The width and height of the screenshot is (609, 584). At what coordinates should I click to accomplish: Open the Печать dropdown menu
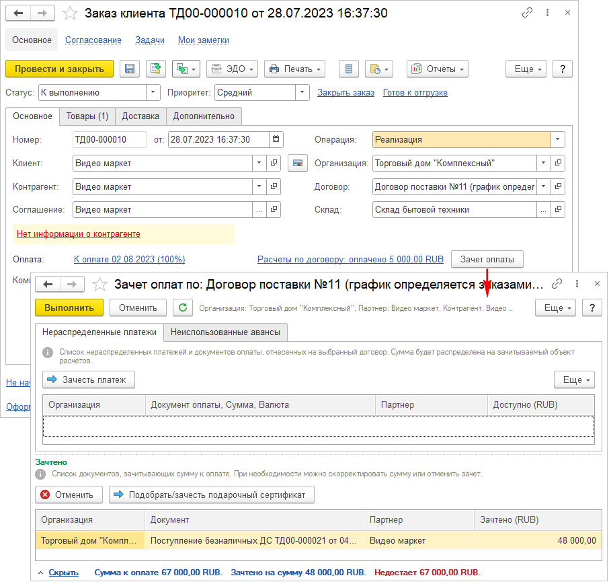pos(294,69)
